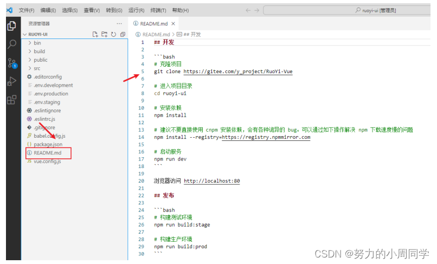The width and height of the screenshot is (437, 264).
Task: Click the VS Code logo icon
Action: 10,10
